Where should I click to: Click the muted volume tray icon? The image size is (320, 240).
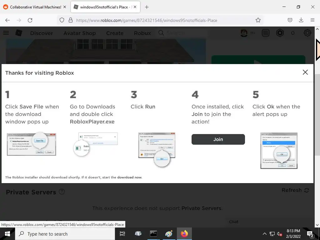280,234
